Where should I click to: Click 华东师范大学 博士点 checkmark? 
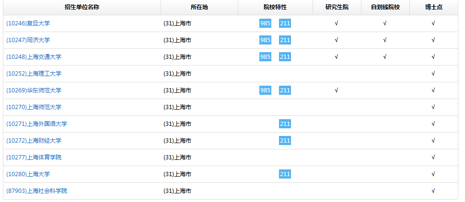pos(433,90)
